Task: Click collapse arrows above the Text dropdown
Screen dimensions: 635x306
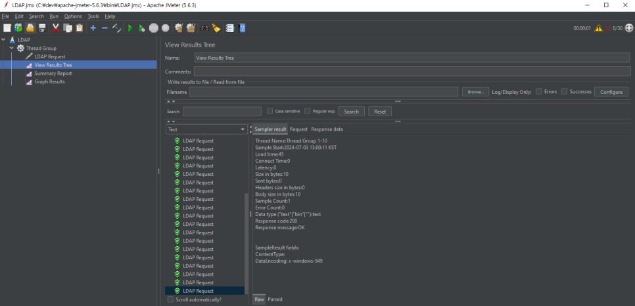Action: click(x=171, y=121)
